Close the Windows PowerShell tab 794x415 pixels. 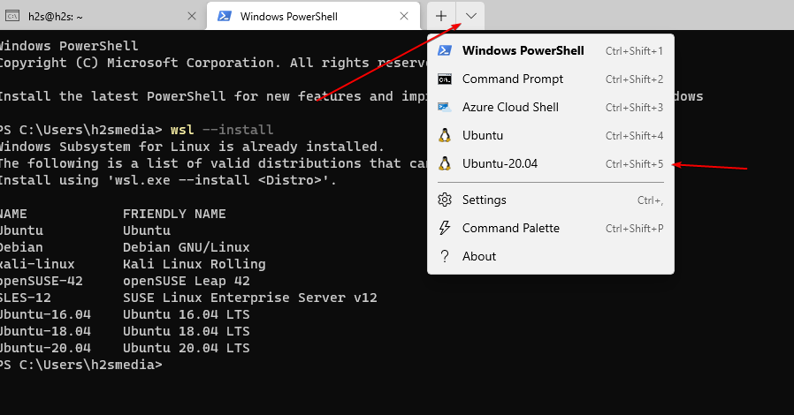click(x=404, y=16)
